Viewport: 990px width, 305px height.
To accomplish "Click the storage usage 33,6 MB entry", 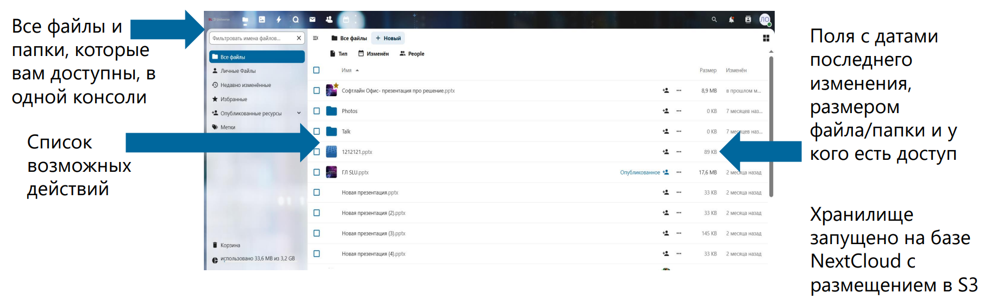I will [257, 259].
